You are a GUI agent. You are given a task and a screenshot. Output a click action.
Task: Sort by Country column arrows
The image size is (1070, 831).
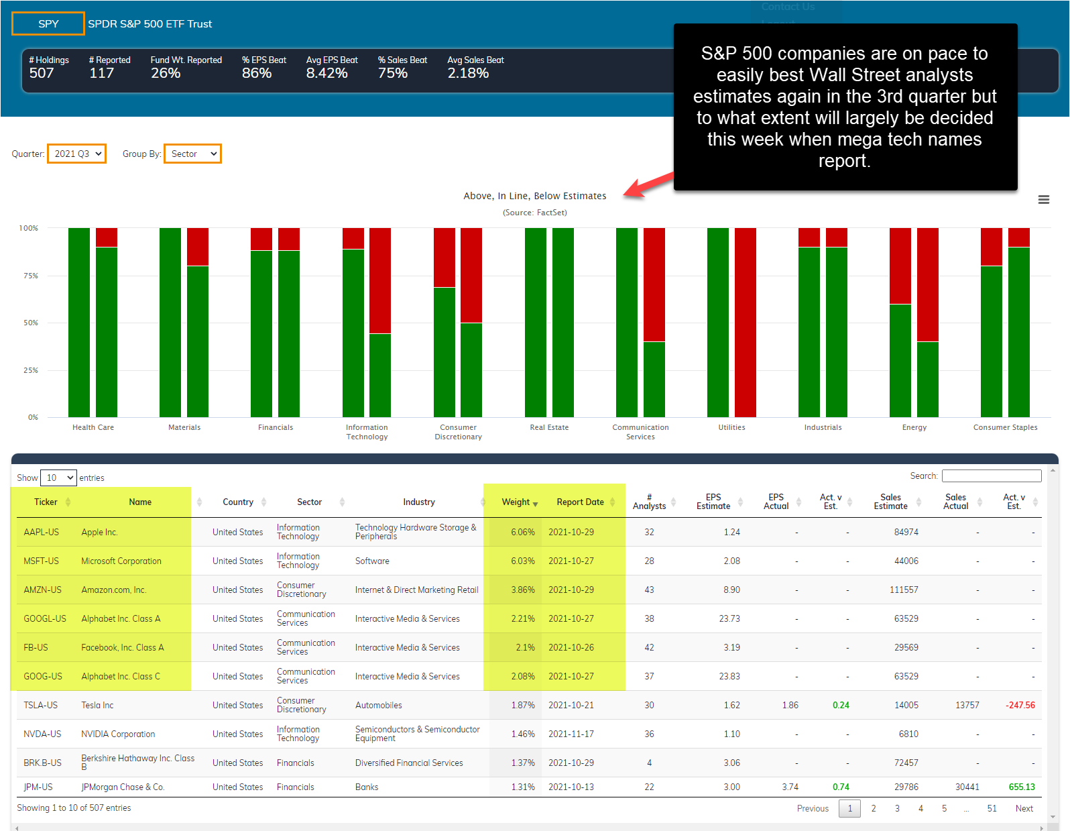pos(263,502)
